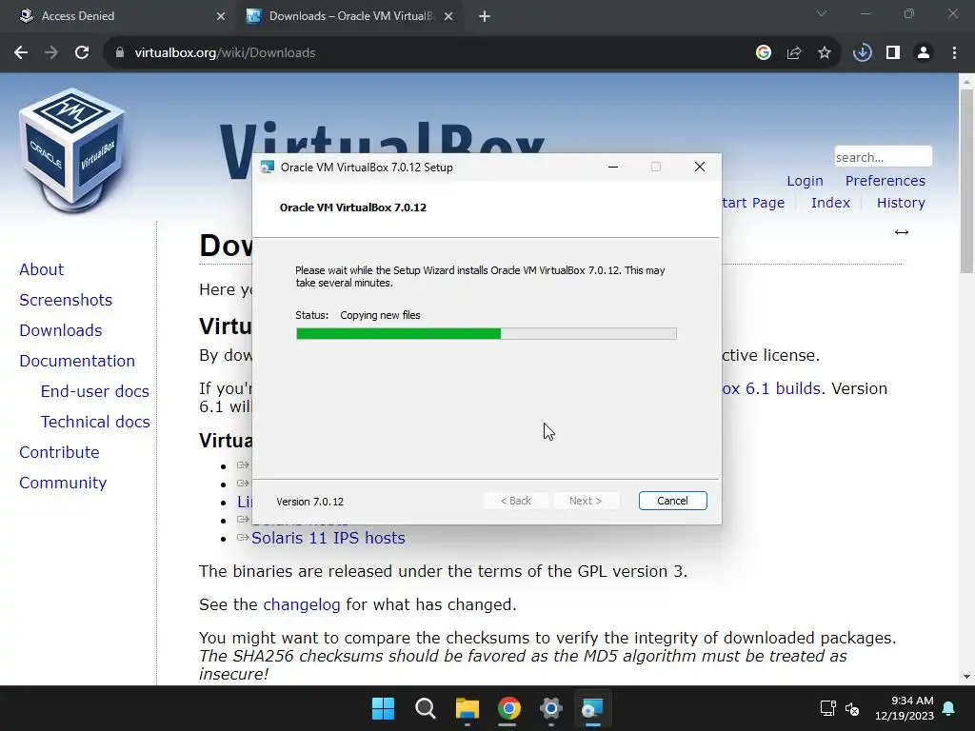975x731 pixels.
Task: Open the Index link
Action: [830, 203]
